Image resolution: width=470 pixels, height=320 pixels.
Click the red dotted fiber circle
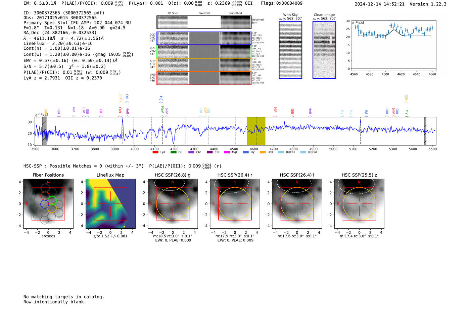coord(45,196)
